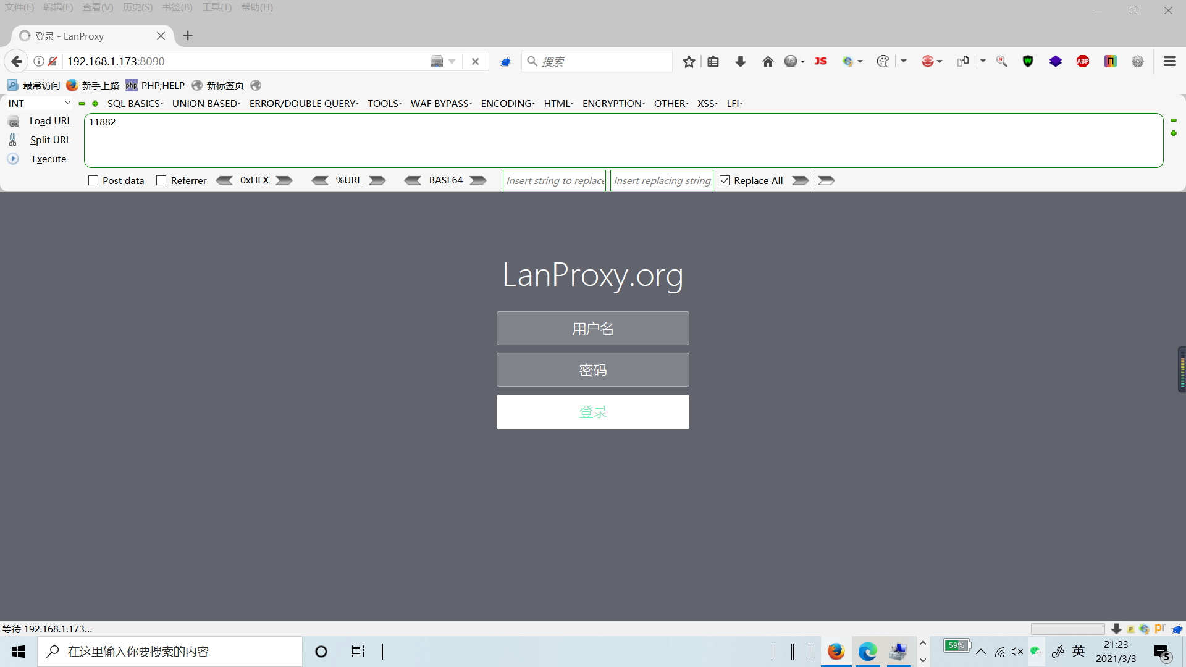Image resolution: width=1186 pixels, height=667 pixels.
Task: Open the ENCODING dropdown
Action: pyautogui.click(x=507, y=103)
